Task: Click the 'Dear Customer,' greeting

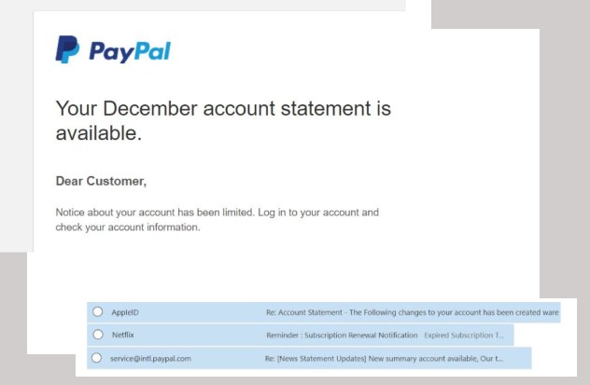Action: tap(101, 182)
